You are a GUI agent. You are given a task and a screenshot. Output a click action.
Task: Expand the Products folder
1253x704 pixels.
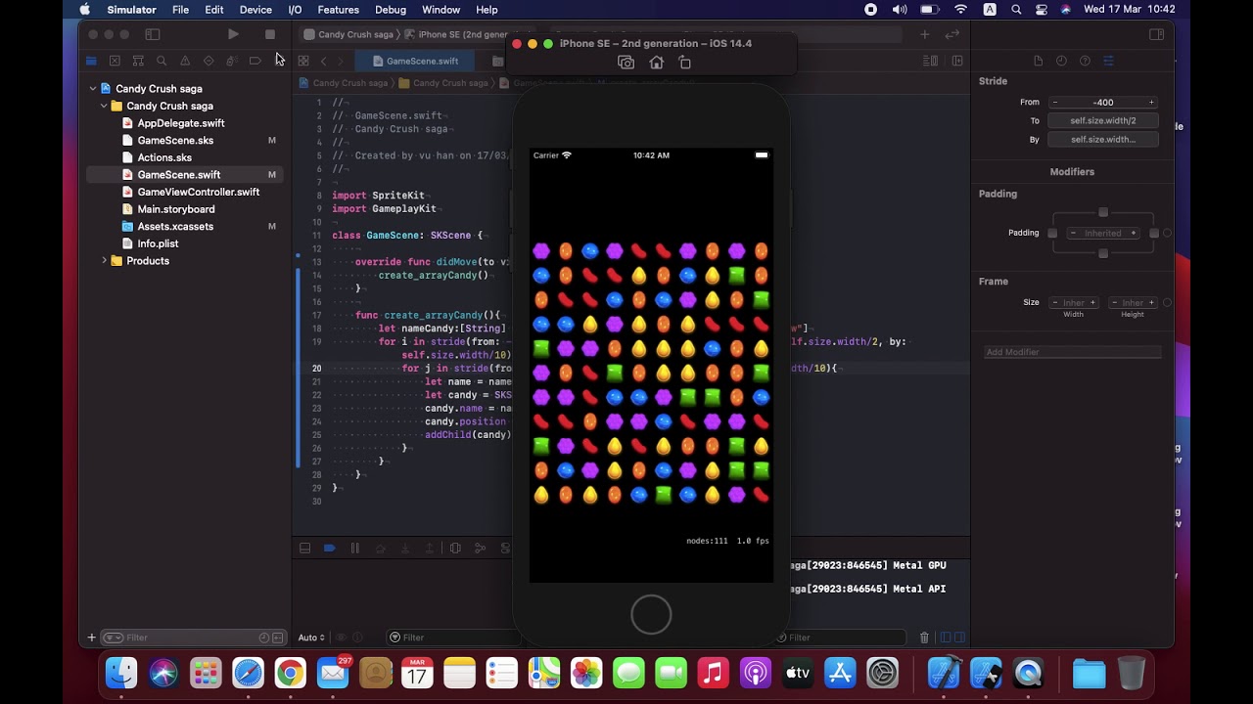pos(104,261)
